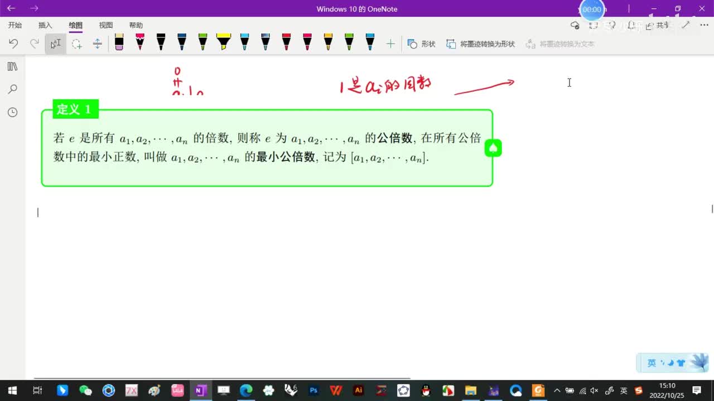Viewport: 714px width, 401px height.
Task: Open Task View on the taskbar
Action: point(37,390)
